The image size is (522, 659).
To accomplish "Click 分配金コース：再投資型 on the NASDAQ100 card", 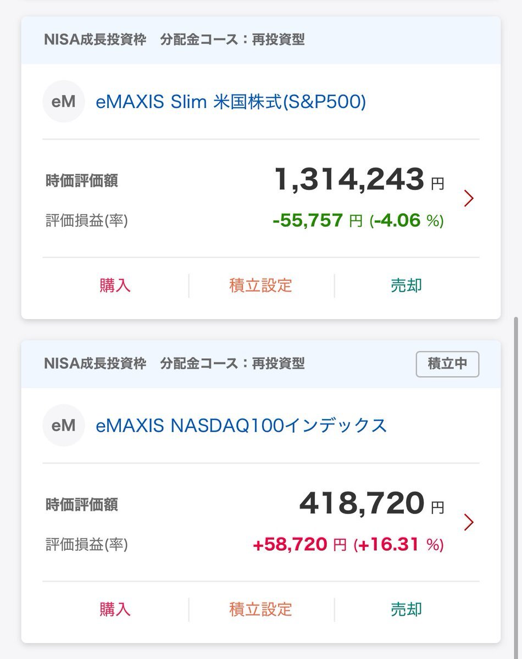I will point(232,364).
